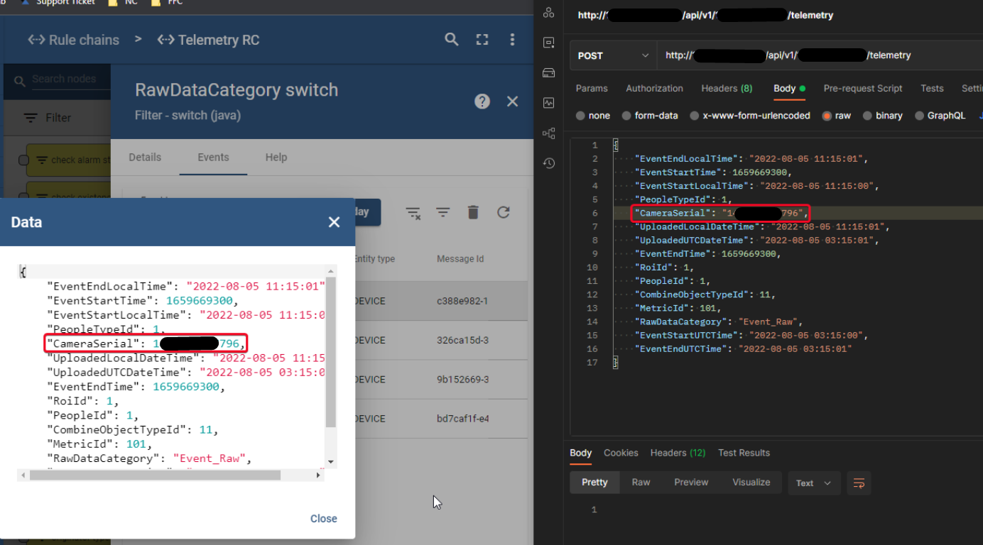The height and width of the screenshot is (545, 983).
Task: Delete events using the trash icon
Action: (x=472, y=211)
